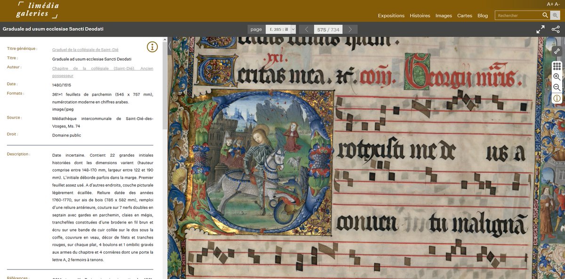Click the Titre générique label

click(22, 48)
